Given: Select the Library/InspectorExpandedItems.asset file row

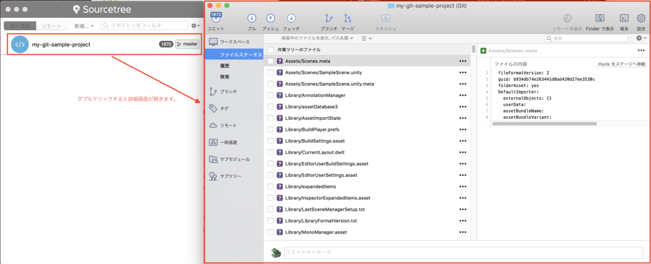Looking at the screenshot, I should [x=367, y=198].
